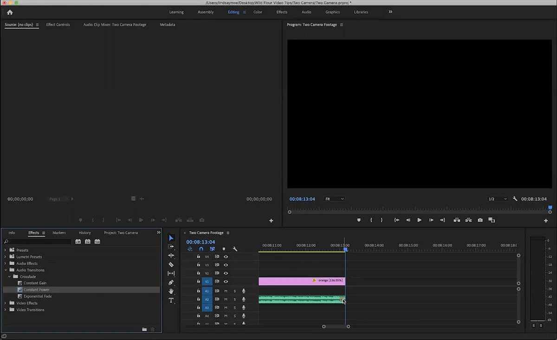Toggle V1 track output eye
The image size is (557, 340).
pos(226,282)
